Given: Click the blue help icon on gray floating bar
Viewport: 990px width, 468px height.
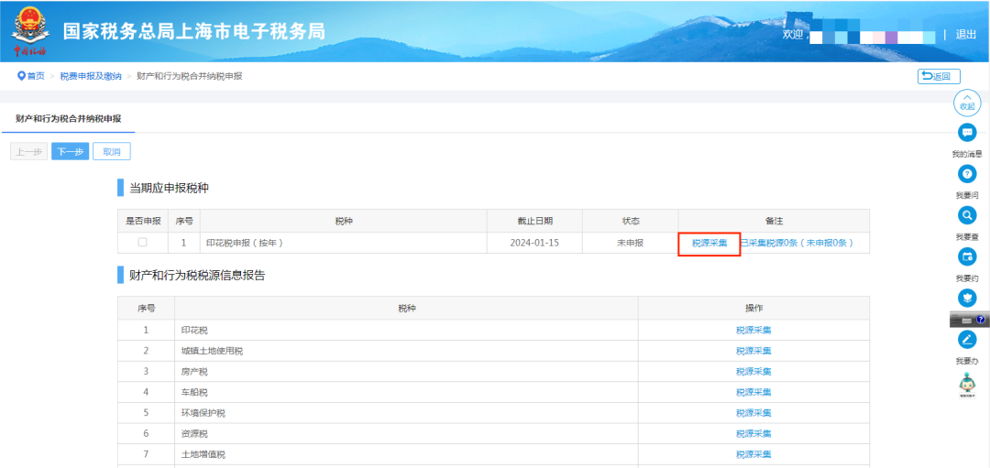Looking at the screenshot, I should (x=980, y=320).
